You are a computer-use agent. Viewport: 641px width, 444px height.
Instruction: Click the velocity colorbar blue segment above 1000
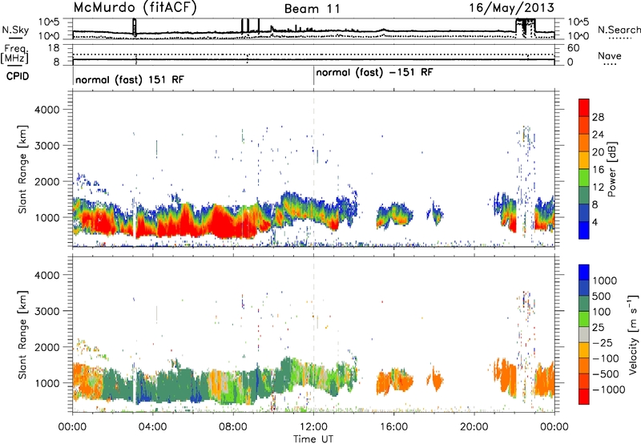coord(584,272)
